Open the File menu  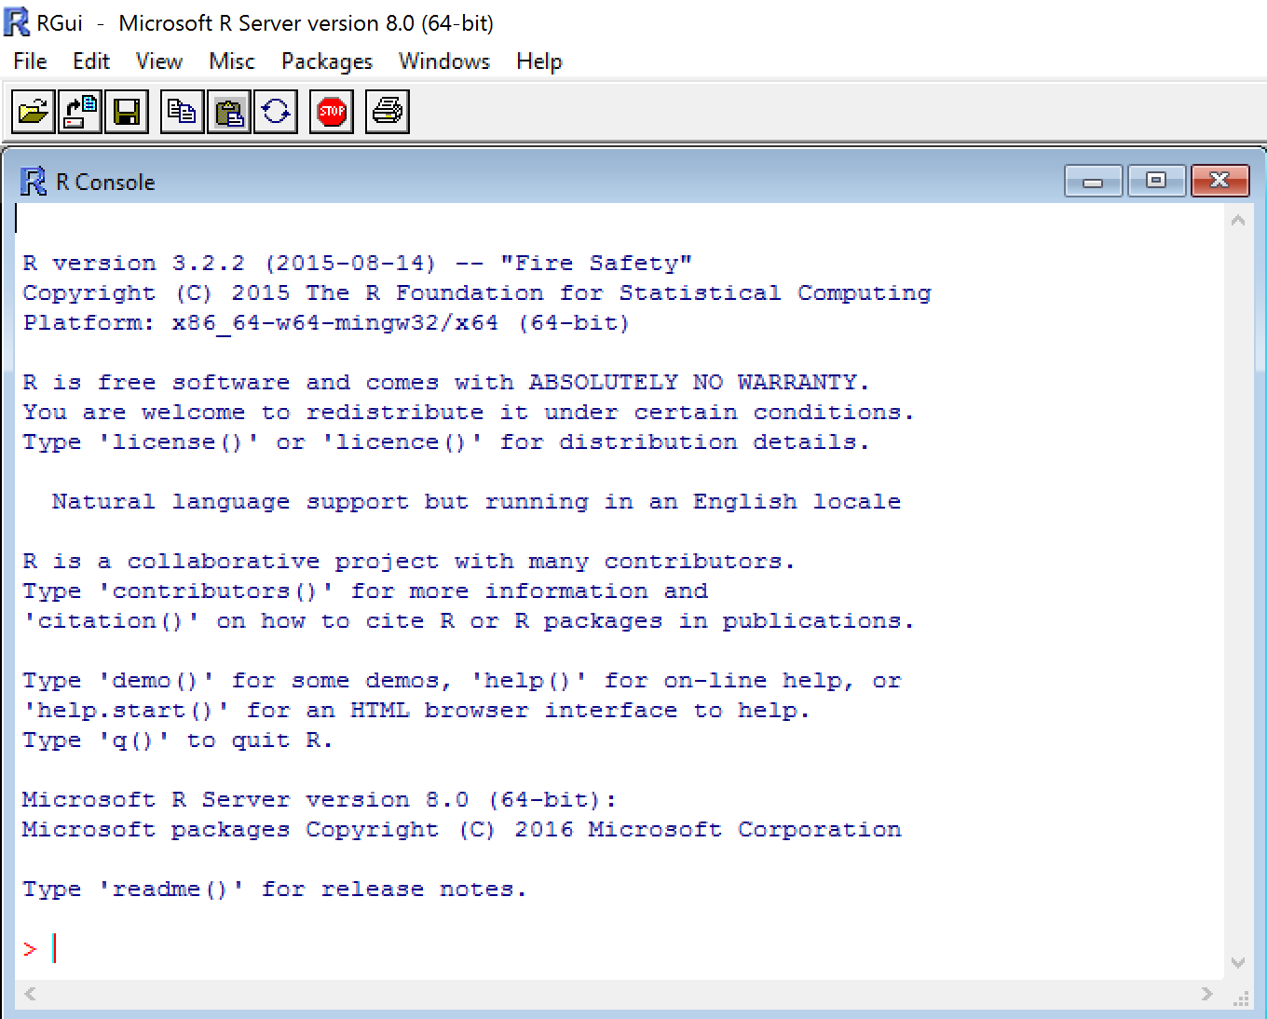coord(30,61)
